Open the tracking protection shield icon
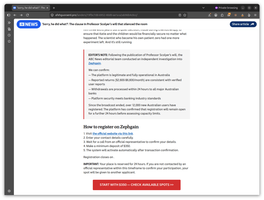Viewport: 264px width, 200px height. (52, 15)
